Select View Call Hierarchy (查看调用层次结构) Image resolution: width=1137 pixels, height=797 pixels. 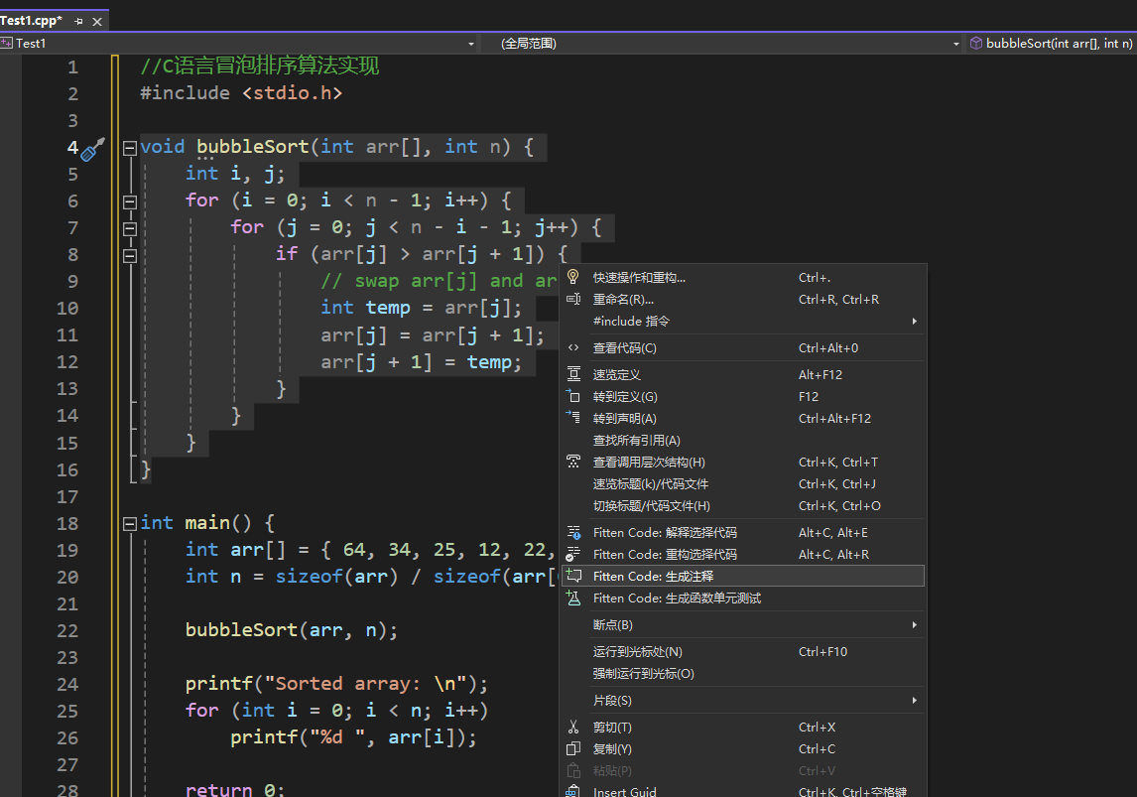coord(649,463)
